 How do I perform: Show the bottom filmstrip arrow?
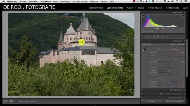tap(95, 105)
